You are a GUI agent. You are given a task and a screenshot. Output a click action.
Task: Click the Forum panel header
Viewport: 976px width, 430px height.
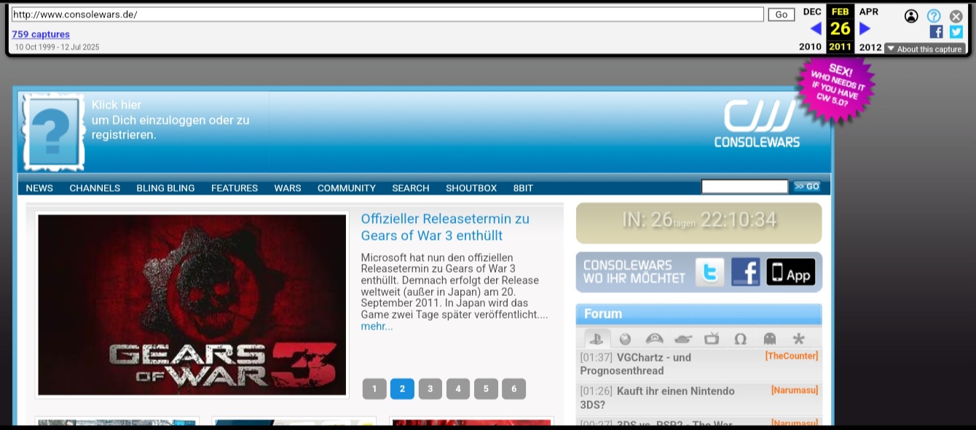click(698, 314)
